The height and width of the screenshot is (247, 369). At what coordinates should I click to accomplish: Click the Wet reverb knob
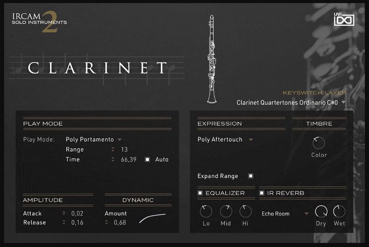click(x=339, y=211)
